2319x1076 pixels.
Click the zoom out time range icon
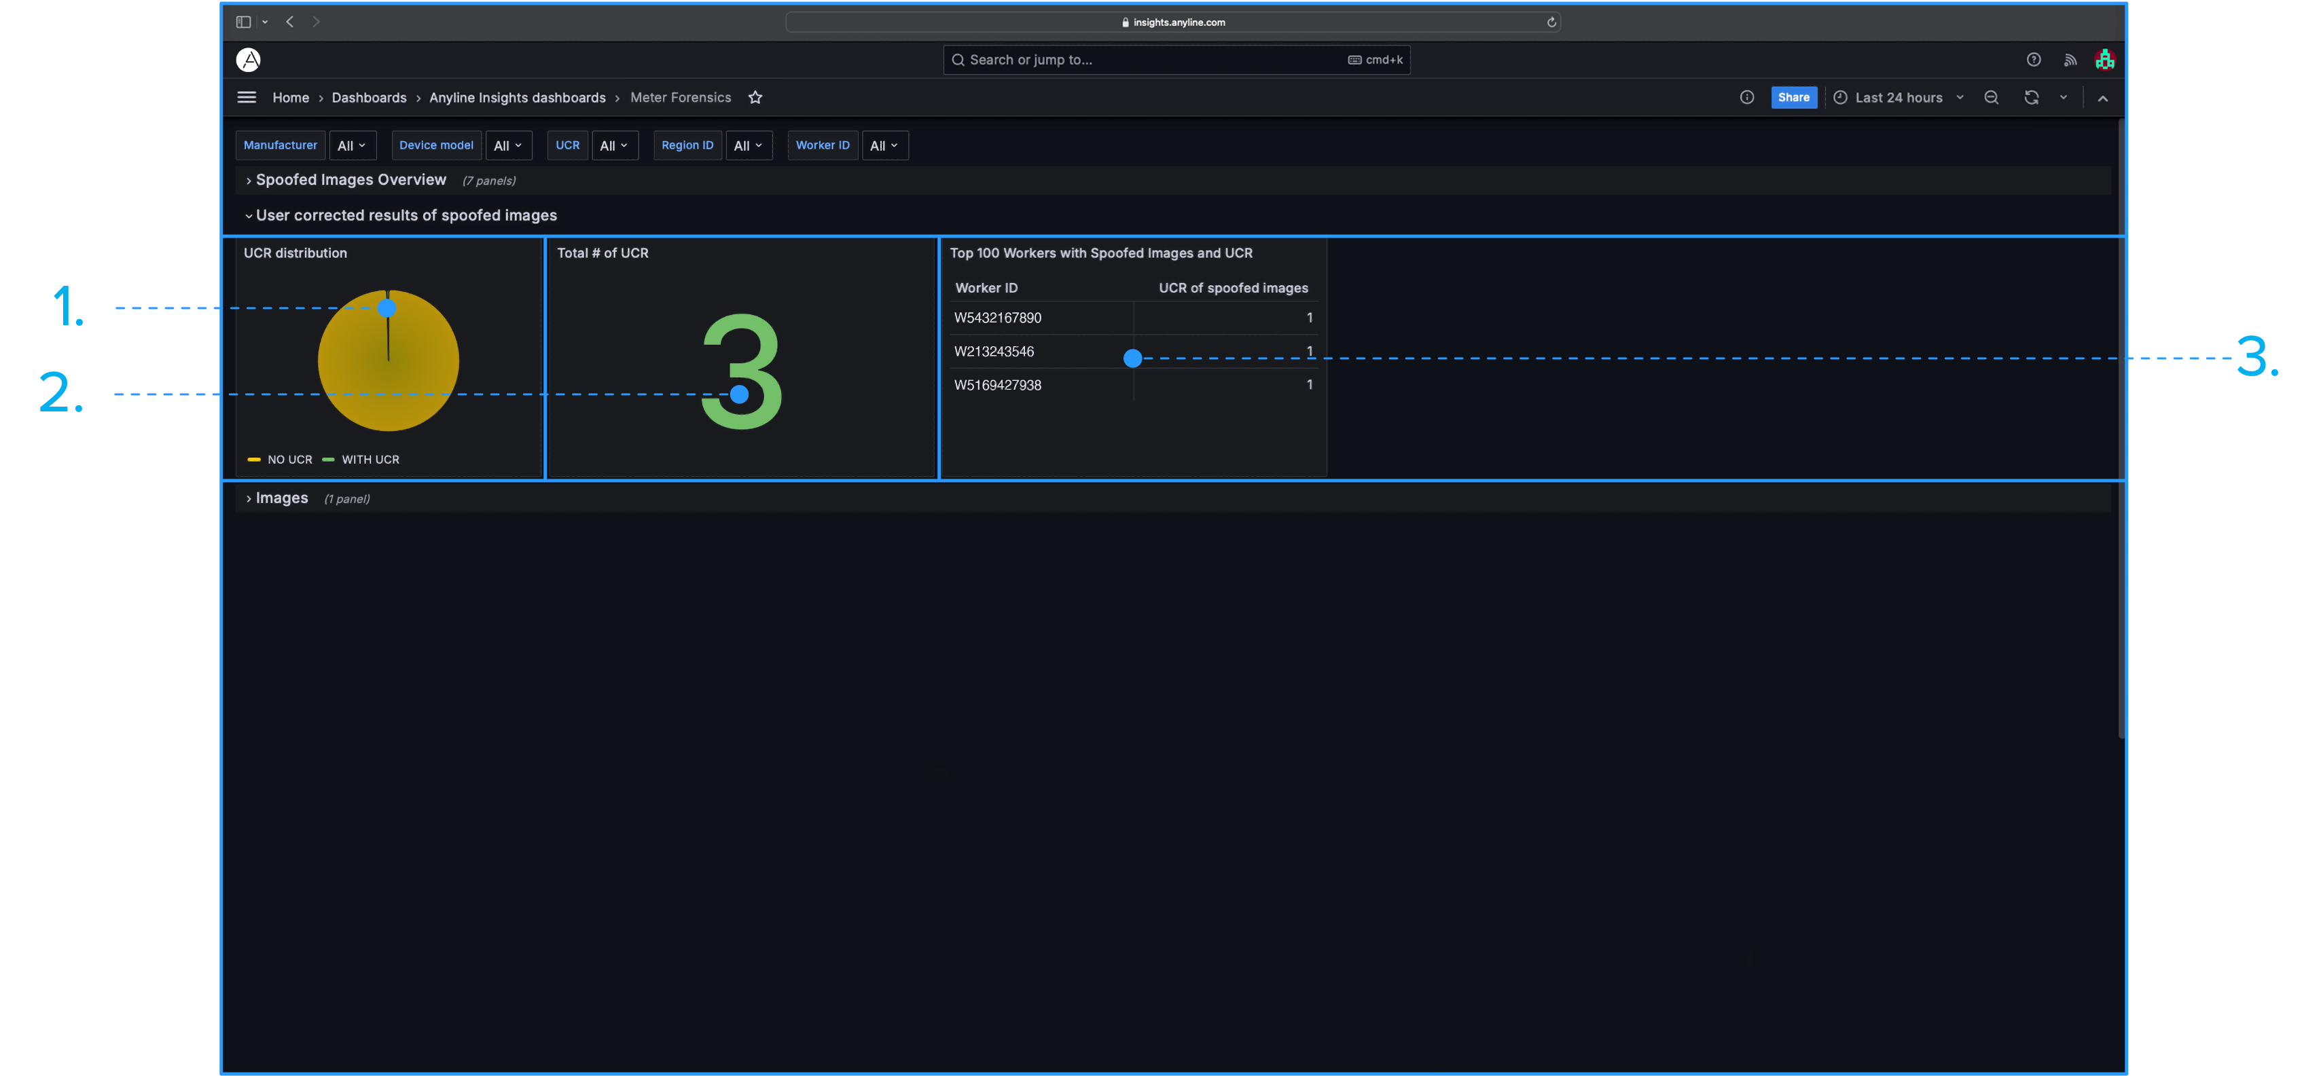click(x=1992, y=97)
